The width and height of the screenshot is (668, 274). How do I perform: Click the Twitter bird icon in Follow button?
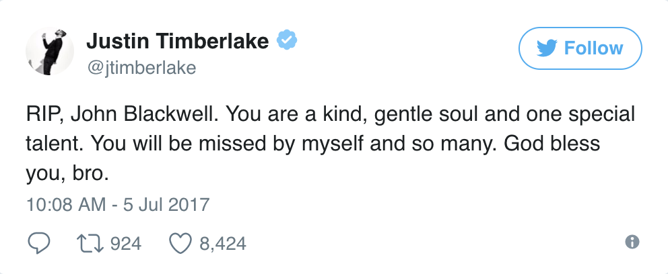(547, 49)
